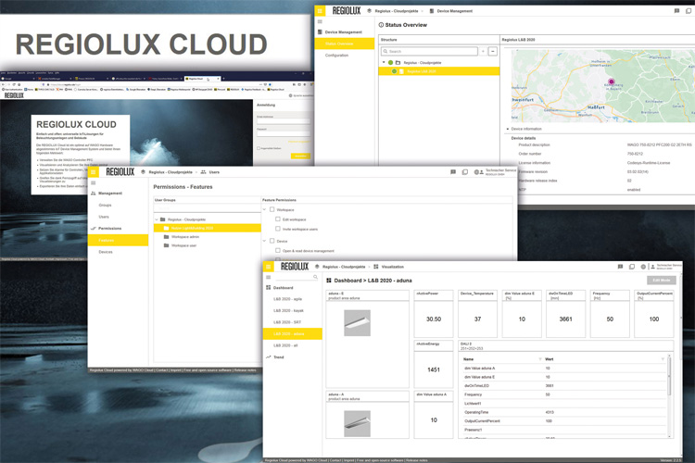Open the Name column filter in DALI table
This screenshot has width=695, height=463.
click(x=540, y=359)
